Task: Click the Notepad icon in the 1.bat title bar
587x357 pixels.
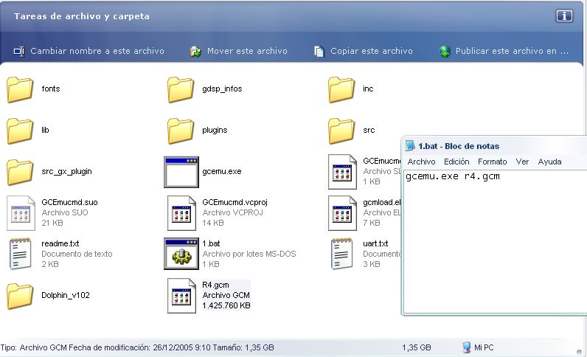Action: tap(410, 146)
